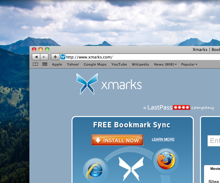
Task: Zoom the window with green button
Action: click(47, 49)
